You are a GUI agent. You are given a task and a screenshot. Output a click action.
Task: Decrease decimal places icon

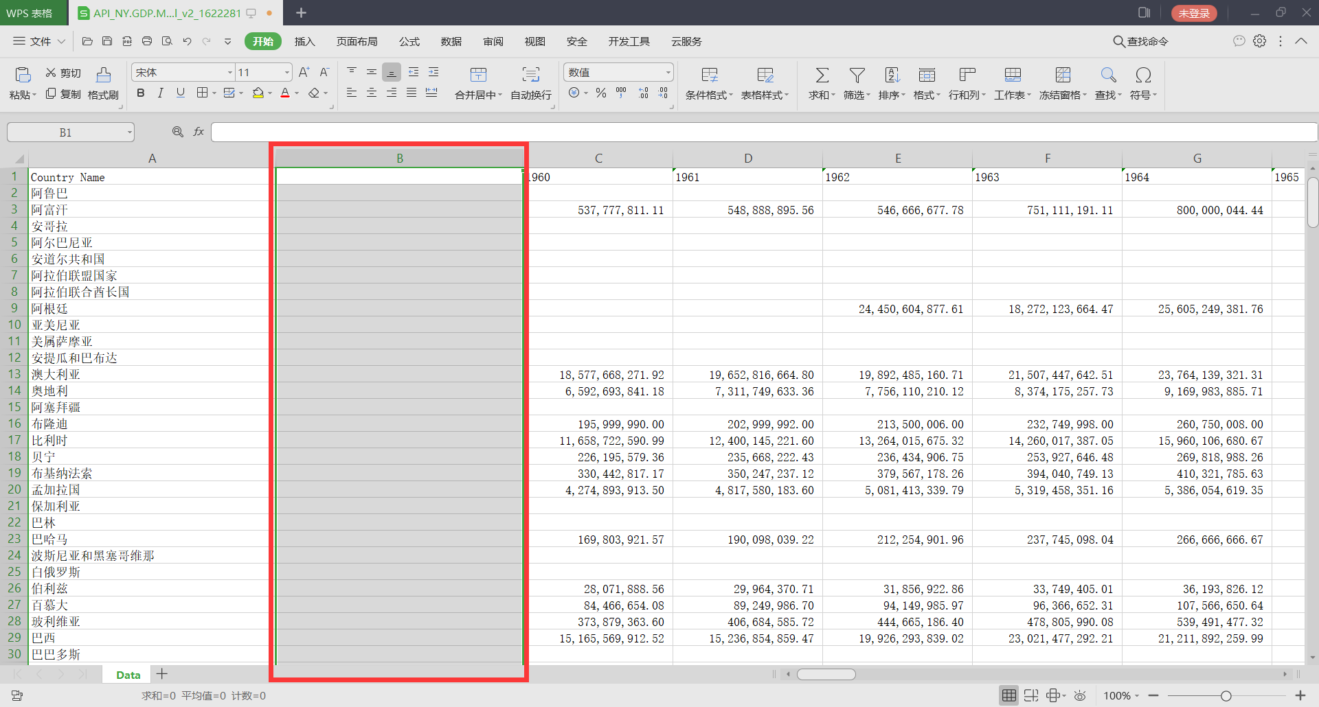[x=663, y=93]
